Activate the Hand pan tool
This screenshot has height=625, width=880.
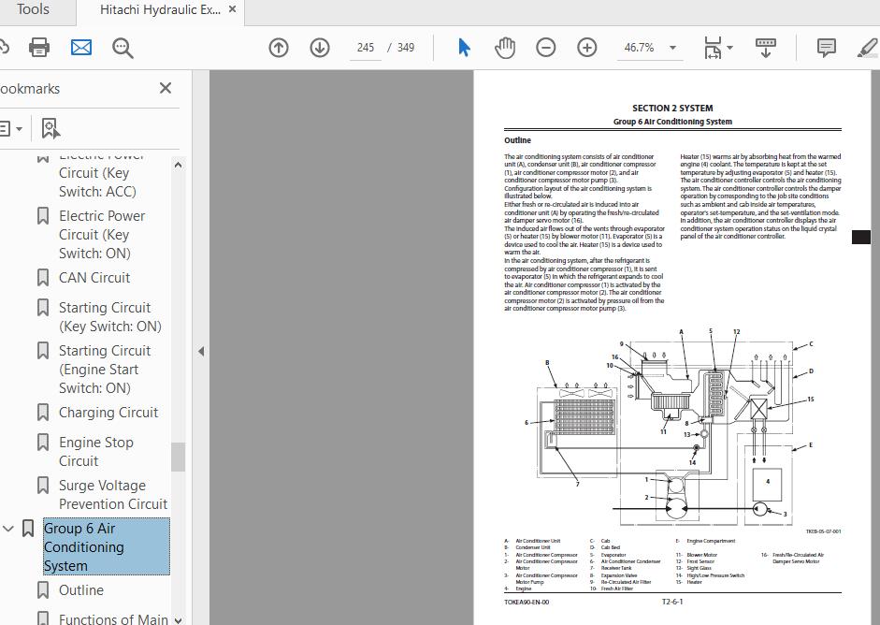504,48
